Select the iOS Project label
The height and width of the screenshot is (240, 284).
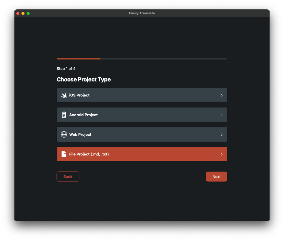pos(79,95)
